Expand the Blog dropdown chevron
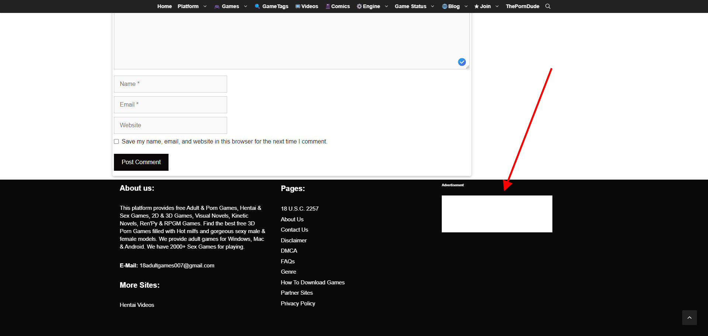708x336 pixels. [466, 6]
